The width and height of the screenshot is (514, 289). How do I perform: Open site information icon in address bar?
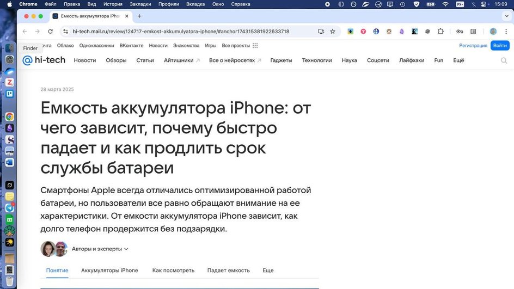[65, 32]
